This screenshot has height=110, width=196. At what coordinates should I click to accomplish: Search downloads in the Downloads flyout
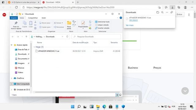point(162,12)
